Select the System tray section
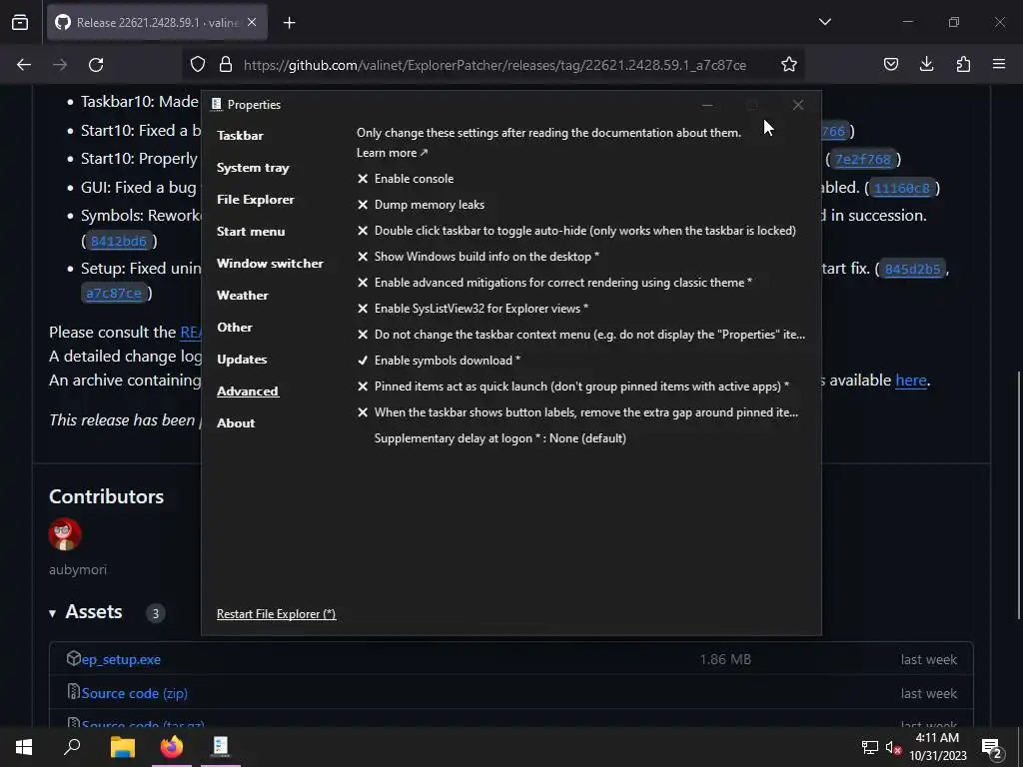Viewport: 1023px width, 767px height. click(253, 168)
